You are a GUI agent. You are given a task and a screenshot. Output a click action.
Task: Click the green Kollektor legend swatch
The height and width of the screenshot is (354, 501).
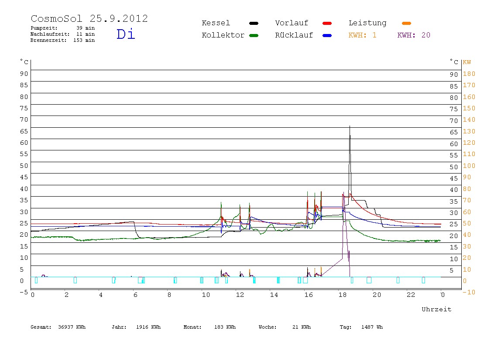pyautogui.click(x=254, y=35)
